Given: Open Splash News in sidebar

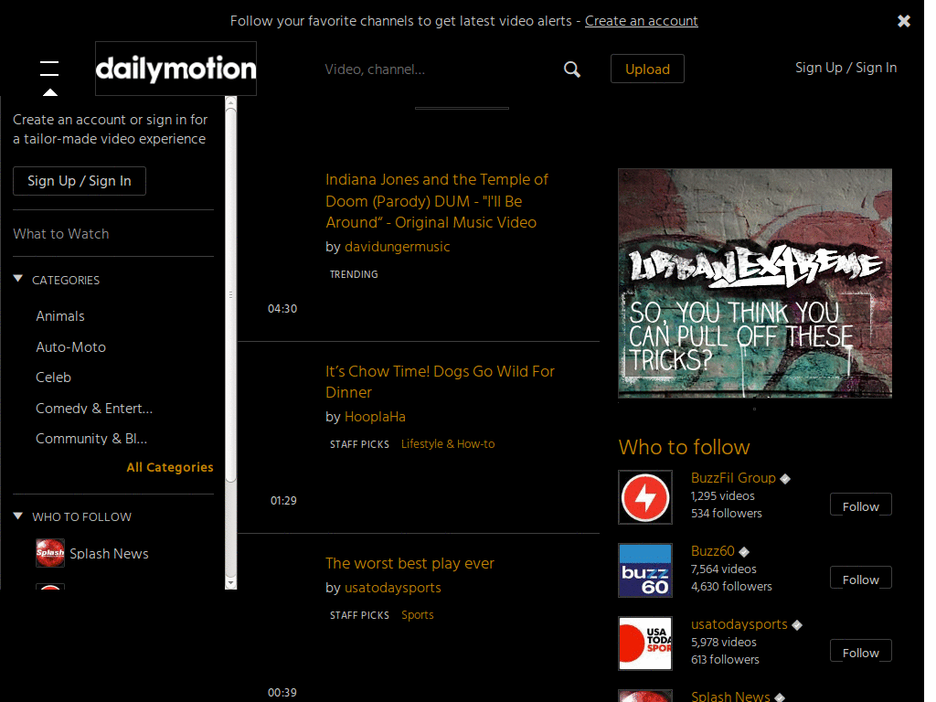Looking at the screenshot, I should click(110, 554).
